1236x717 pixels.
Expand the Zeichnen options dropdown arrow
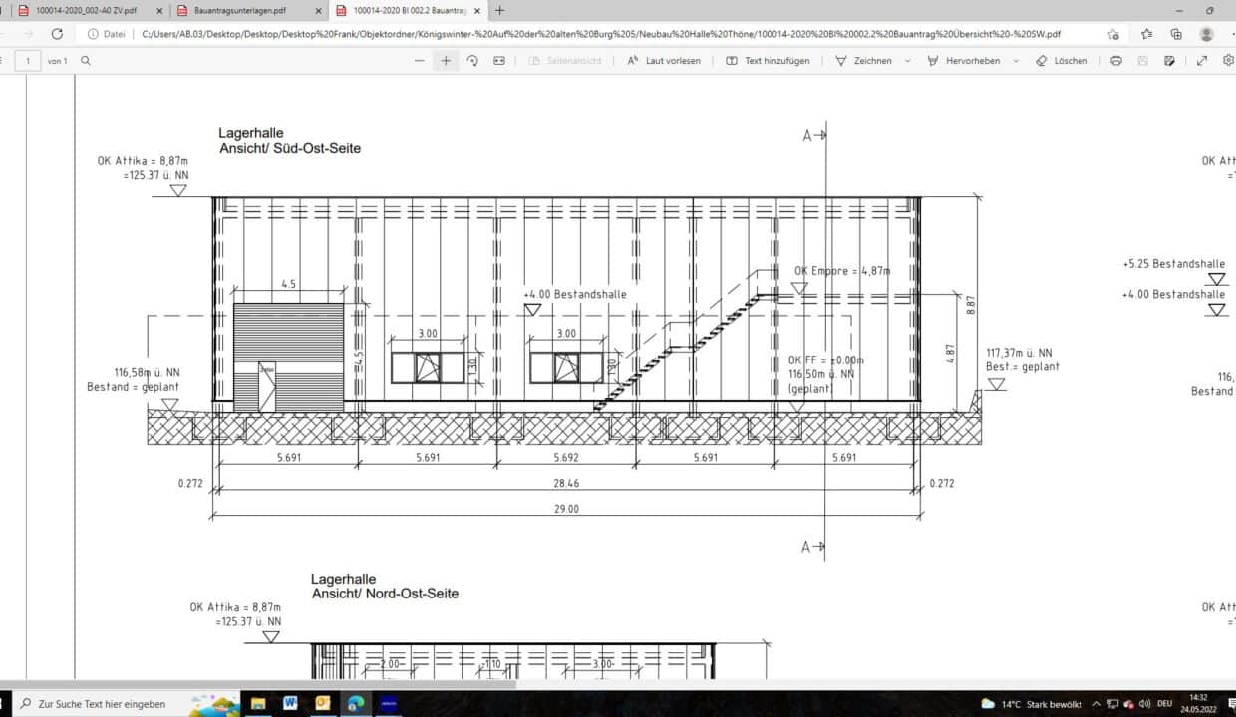(x=907, y=61)
